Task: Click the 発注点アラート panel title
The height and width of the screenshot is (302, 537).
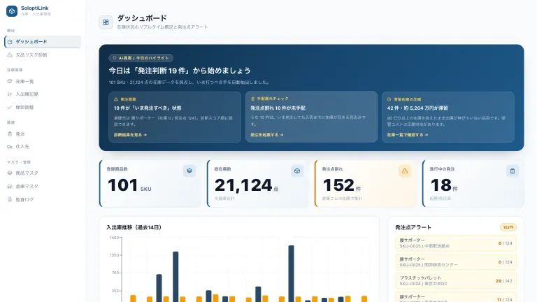Action: pos(413,227)
